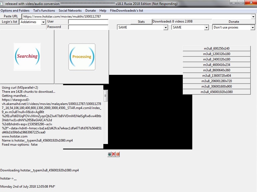This screenshot has height=192, width=257.
Task: Pick the m3u8_600250x140 quality option
Action: [x=216, y=49]
